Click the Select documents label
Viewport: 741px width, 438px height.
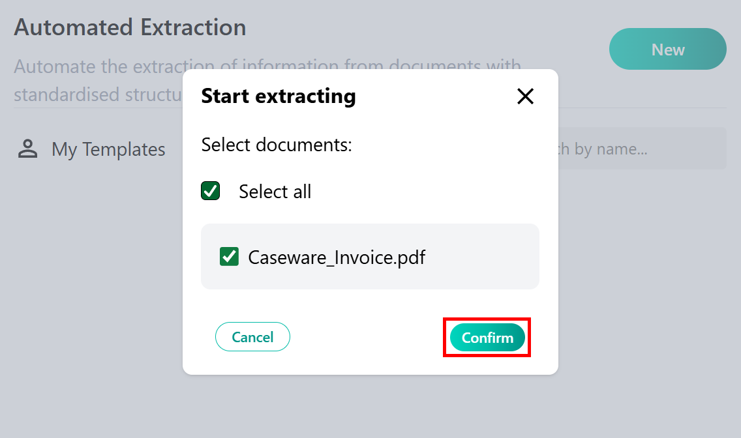[277, 145]
